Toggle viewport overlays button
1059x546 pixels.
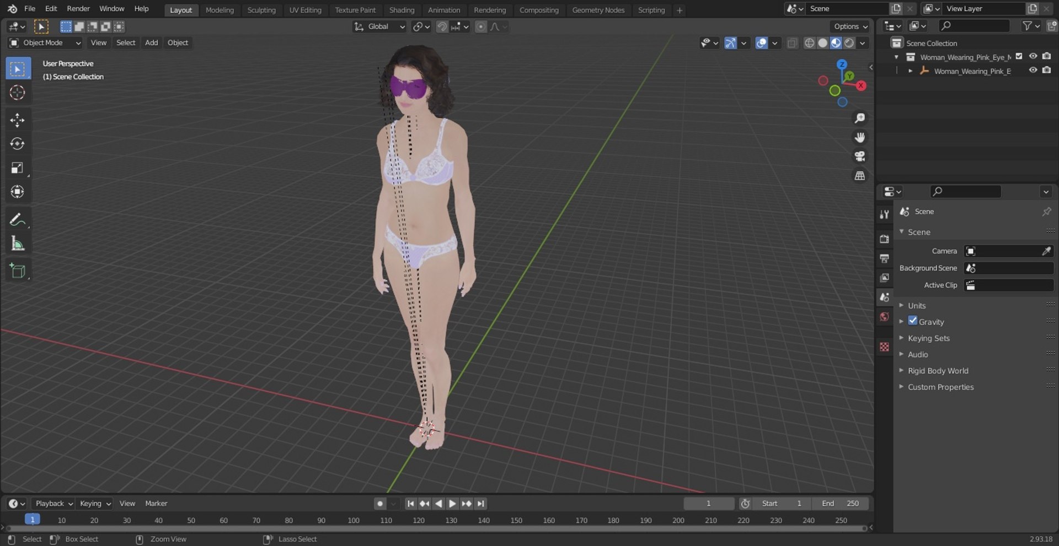[x=762, y=43]
